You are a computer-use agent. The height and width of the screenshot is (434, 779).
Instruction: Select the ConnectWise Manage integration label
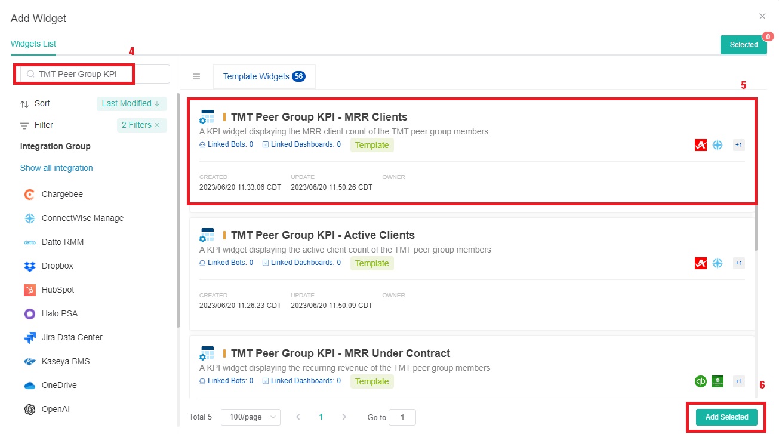tap(82, 218)
